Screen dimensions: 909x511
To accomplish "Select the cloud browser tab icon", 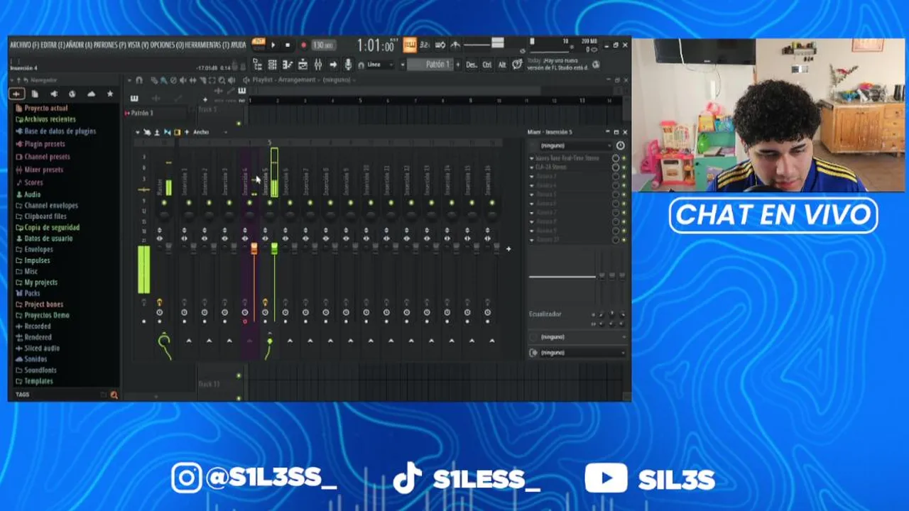I will point(91,94).
